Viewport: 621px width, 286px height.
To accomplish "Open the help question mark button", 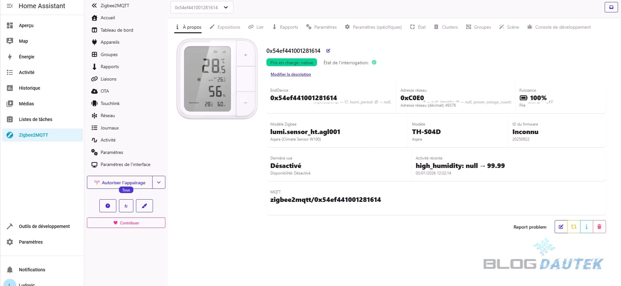I will 108,206.
